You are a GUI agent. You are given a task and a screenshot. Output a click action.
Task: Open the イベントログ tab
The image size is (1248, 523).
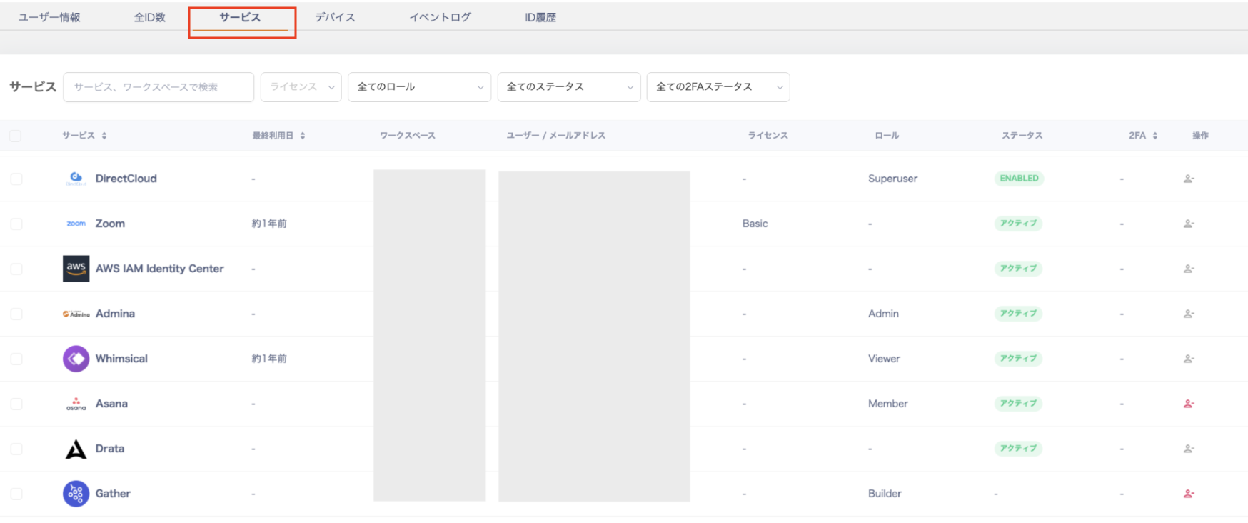point(440,17)
